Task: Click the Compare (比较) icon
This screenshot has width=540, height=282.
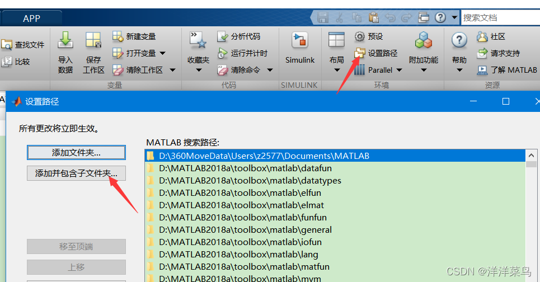Action: point(7,62)
